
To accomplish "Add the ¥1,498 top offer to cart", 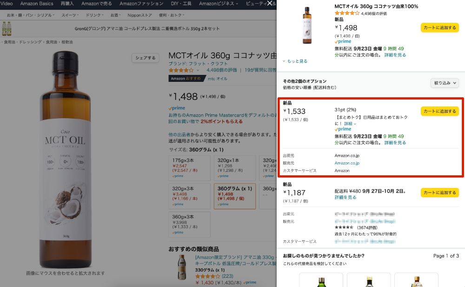I will (x=439, y=27).
